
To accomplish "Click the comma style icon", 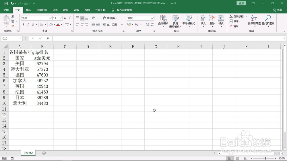I will (x=141, y=24).
